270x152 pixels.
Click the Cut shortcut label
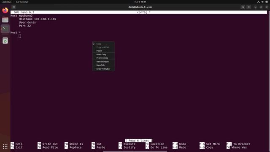99,144
